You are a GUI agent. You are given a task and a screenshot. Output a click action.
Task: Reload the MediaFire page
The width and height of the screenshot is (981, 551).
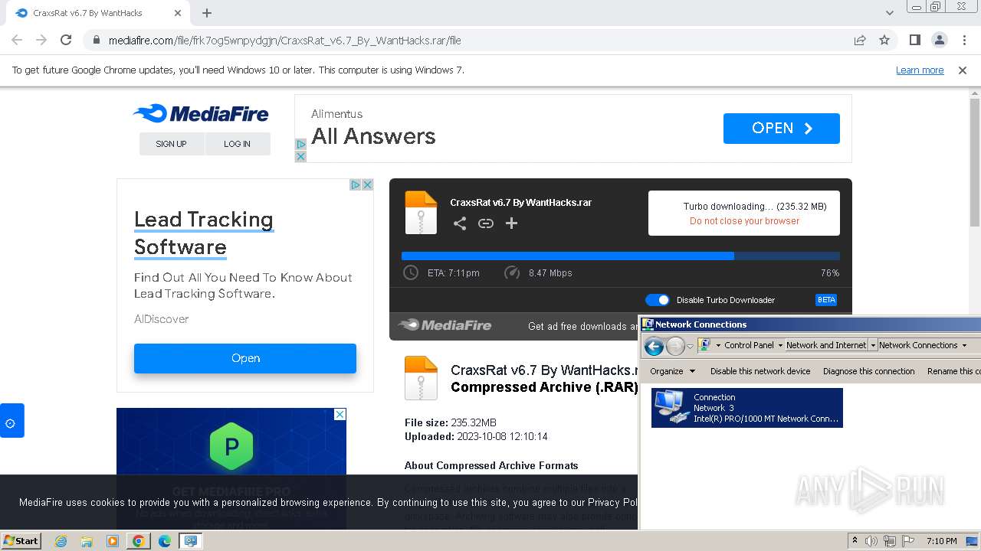click(x=66, y=40)
